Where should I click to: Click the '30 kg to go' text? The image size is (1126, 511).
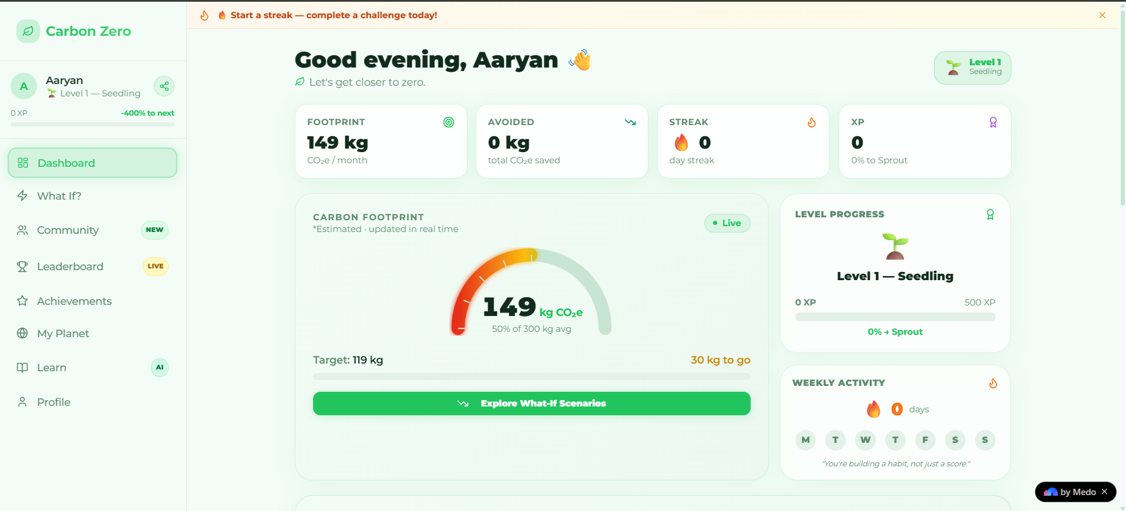[721, 360]
